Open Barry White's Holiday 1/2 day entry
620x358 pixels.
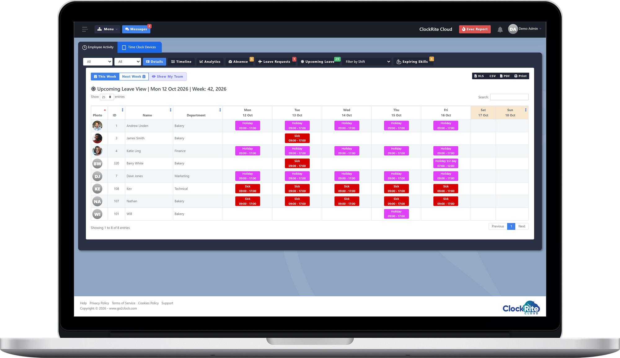coord(446,163)
